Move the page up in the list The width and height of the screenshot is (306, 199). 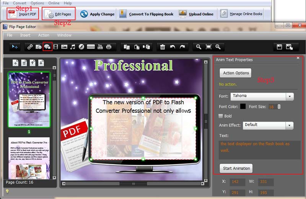click(x=33, y=63)
